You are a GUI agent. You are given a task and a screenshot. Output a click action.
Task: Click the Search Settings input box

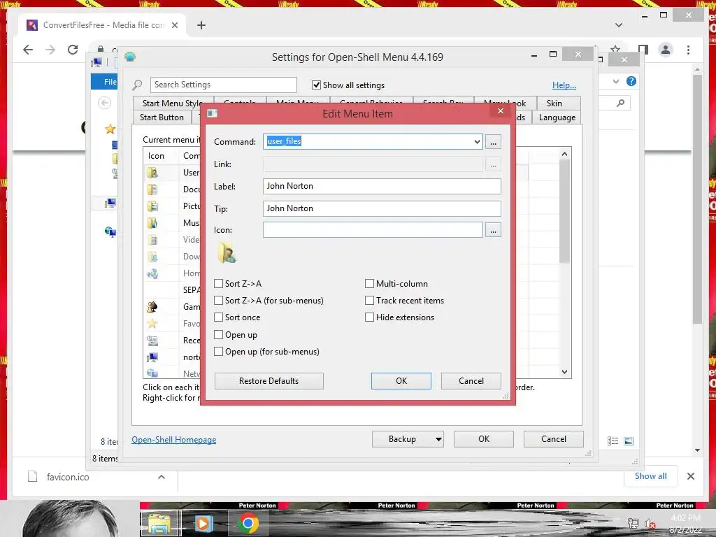point(223,85)
